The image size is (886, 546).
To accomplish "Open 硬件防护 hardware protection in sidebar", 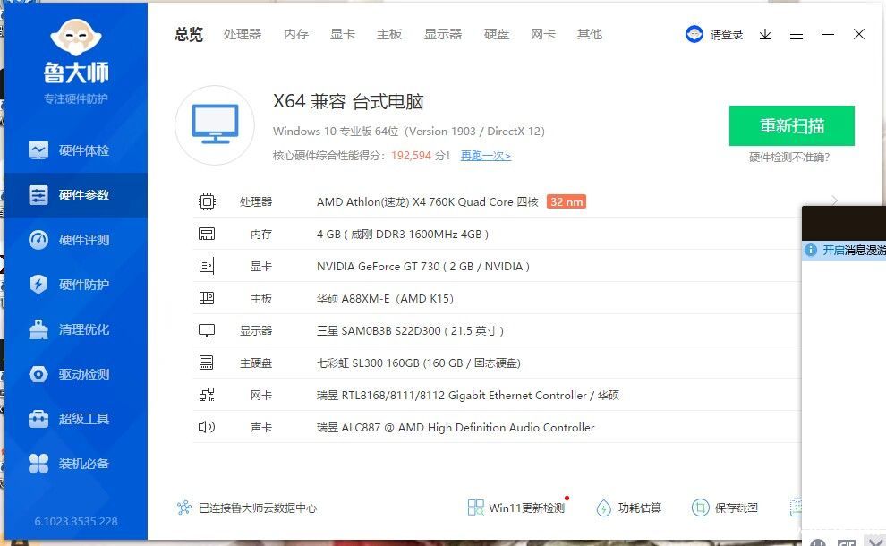I will (x=76, y=285).
